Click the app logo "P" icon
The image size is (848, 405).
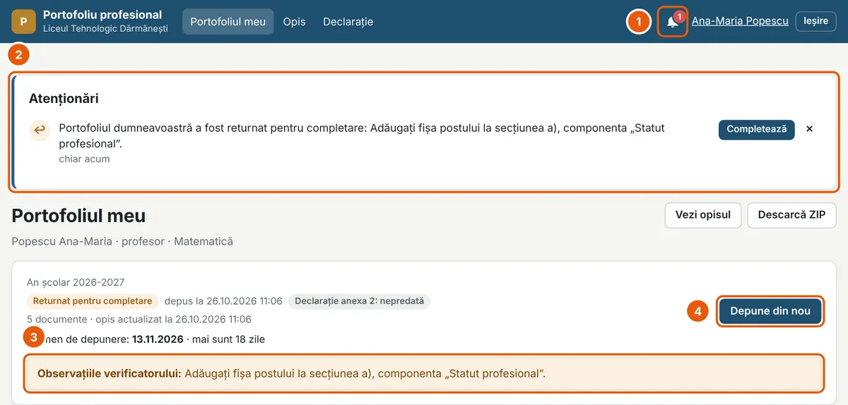click(x=23, y=21)
